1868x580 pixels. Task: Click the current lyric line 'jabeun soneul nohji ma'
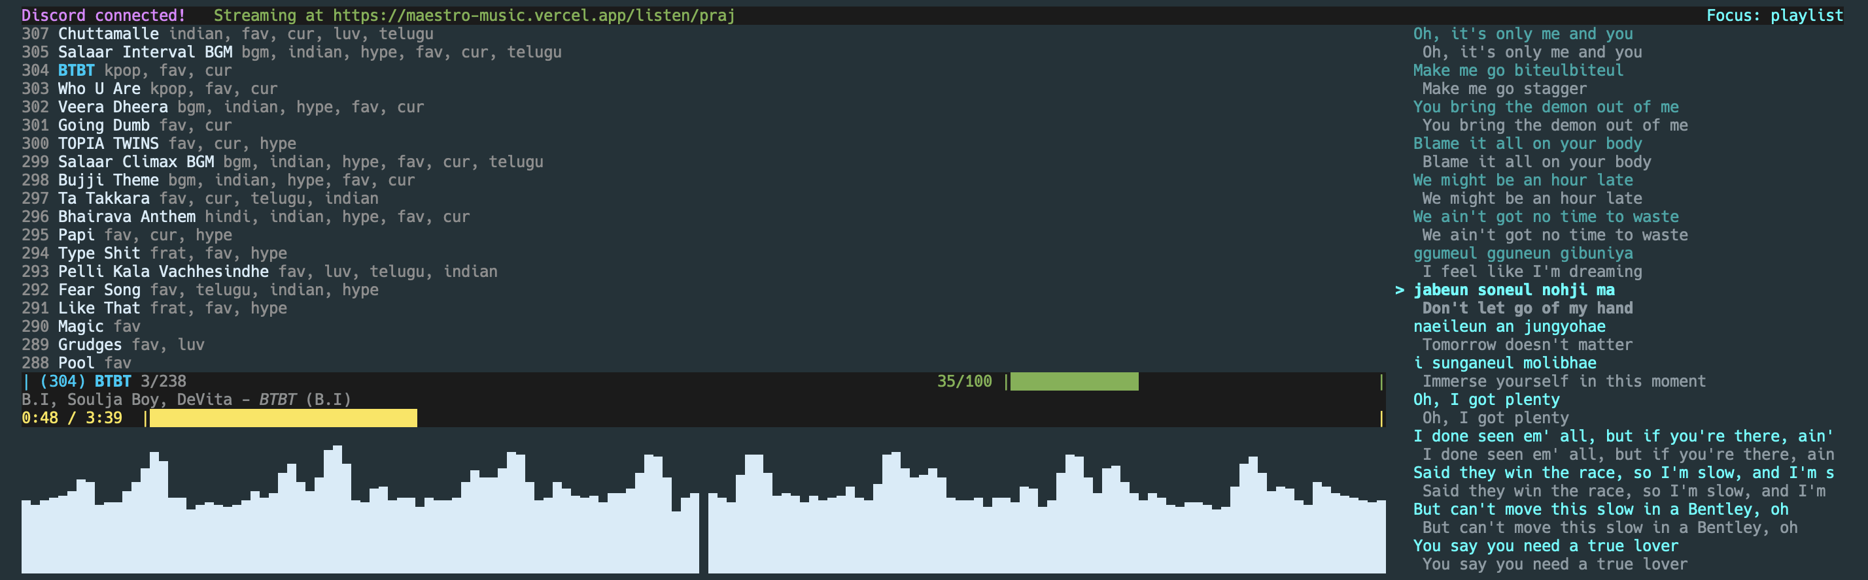click(x=1513, y=289)
